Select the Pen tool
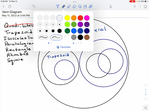The image size is (149, 111). tap(63, 6)
